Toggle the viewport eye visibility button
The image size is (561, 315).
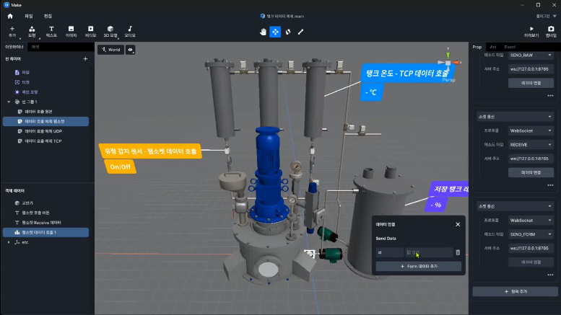[x=131, y=50]
